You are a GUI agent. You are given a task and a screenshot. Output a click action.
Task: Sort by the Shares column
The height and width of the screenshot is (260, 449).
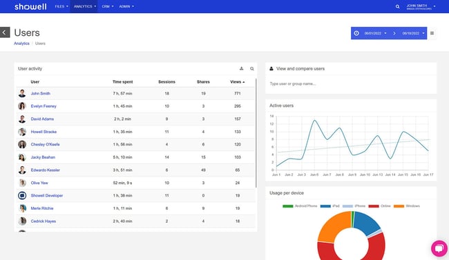(x=203, y=82)
